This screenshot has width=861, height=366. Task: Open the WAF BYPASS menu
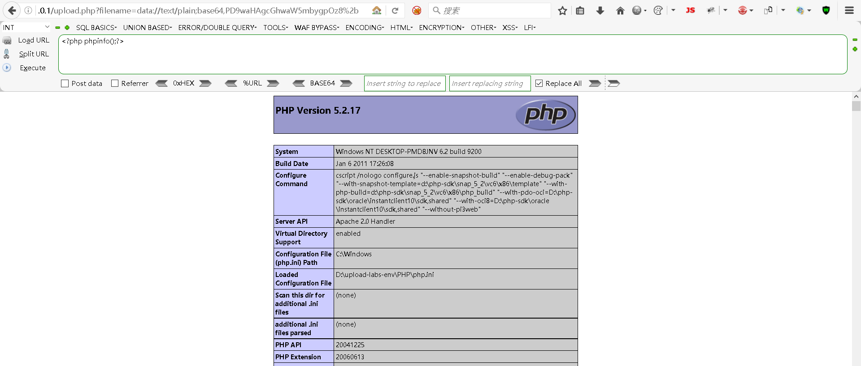317,27
